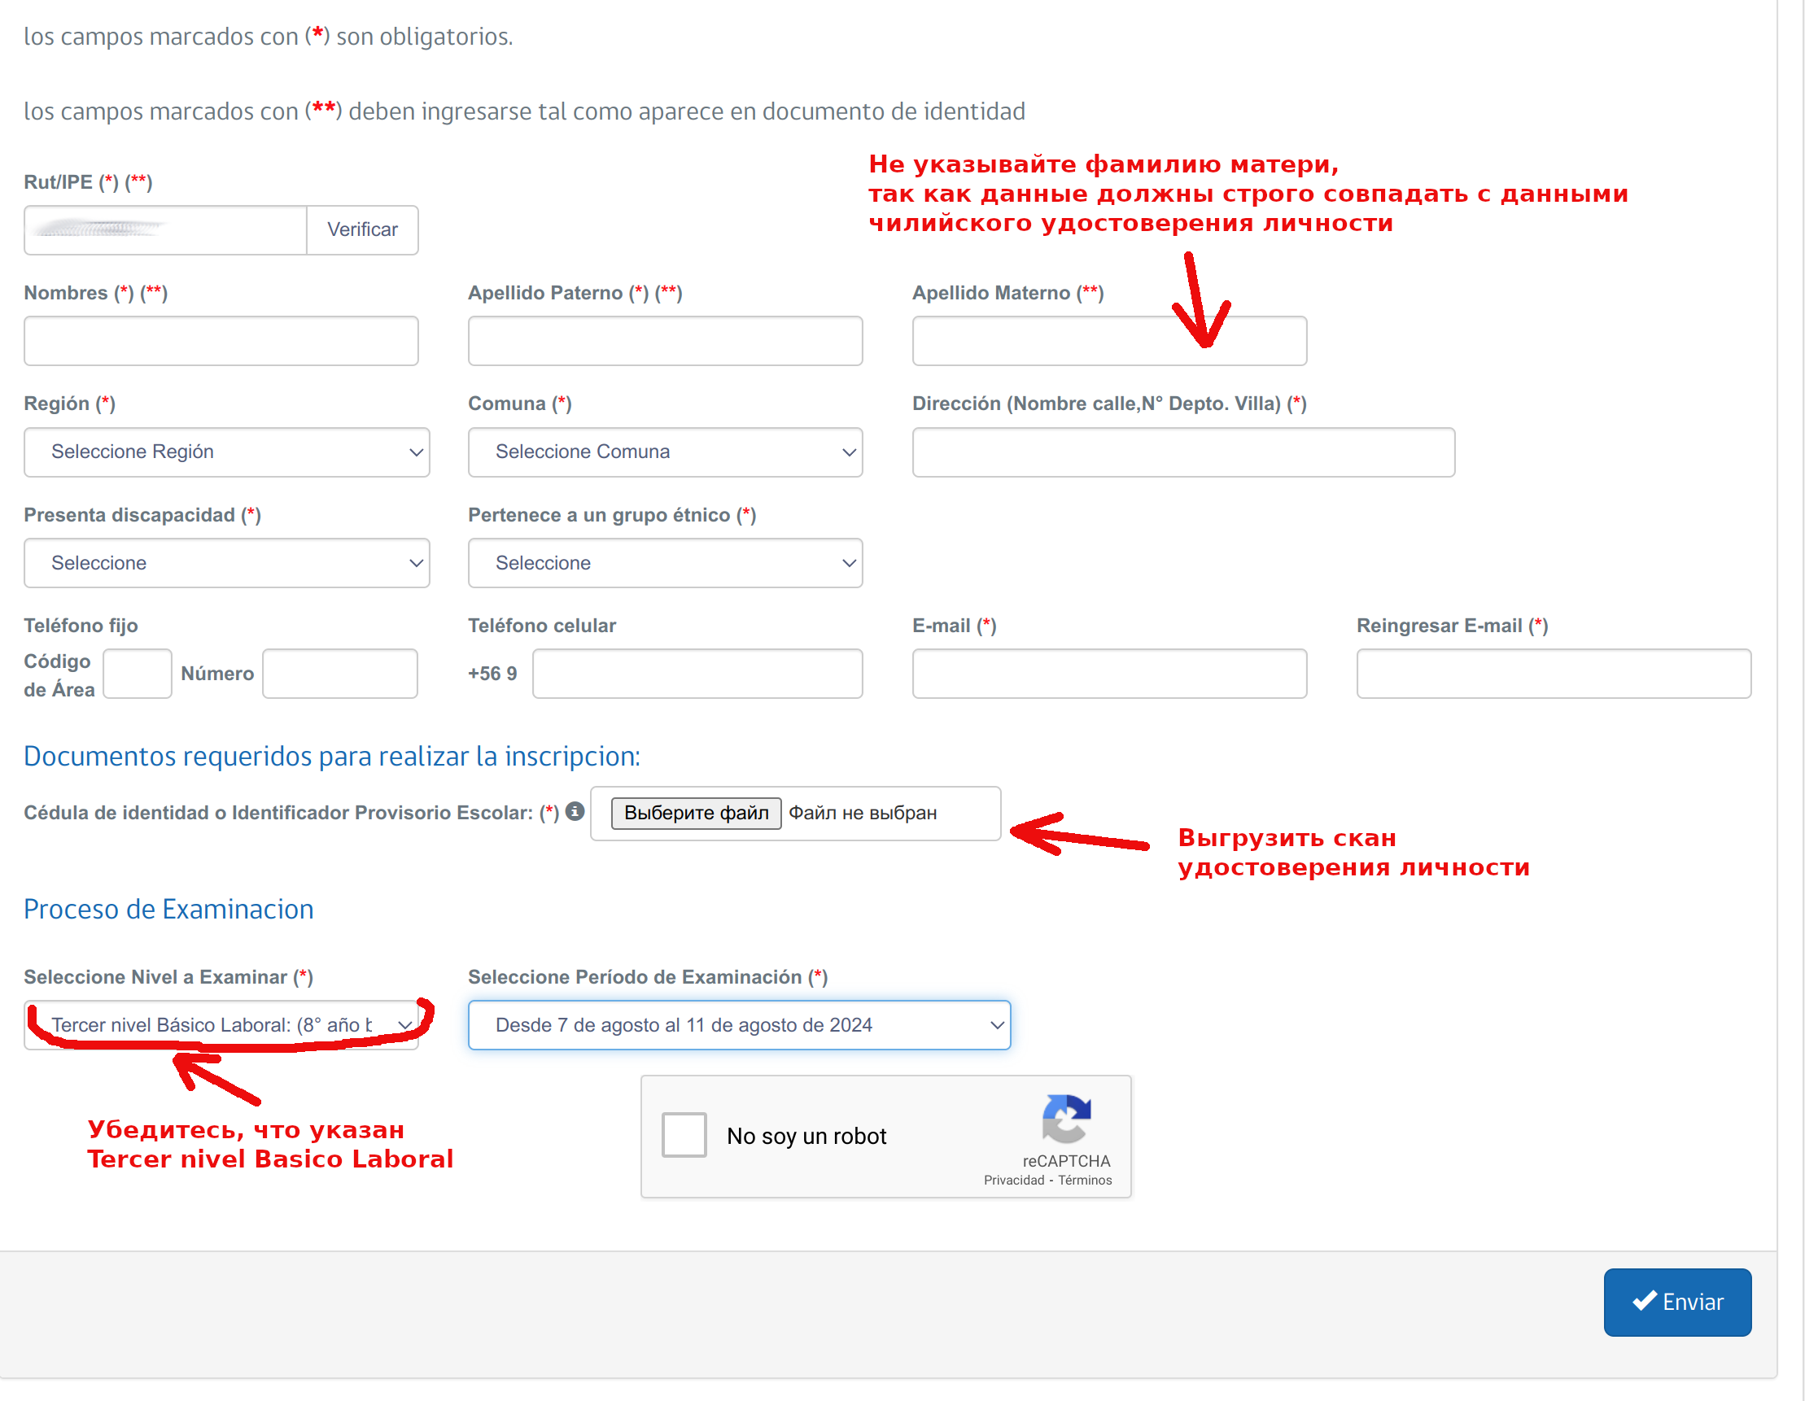This screenshot has height=1401, width=1805.
Task: Open the Nivel a Examinar dropdown
Action: click(221, 1025)
